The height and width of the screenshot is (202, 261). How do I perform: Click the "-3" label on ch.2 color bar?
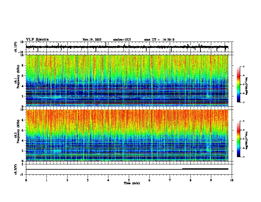243,121
